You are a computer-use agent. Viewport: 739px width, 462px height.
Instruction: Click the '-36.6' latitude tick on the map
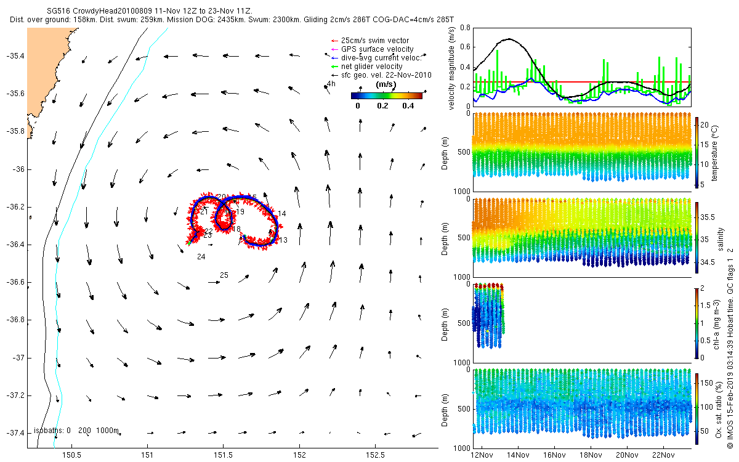click(x=15, y=282)
